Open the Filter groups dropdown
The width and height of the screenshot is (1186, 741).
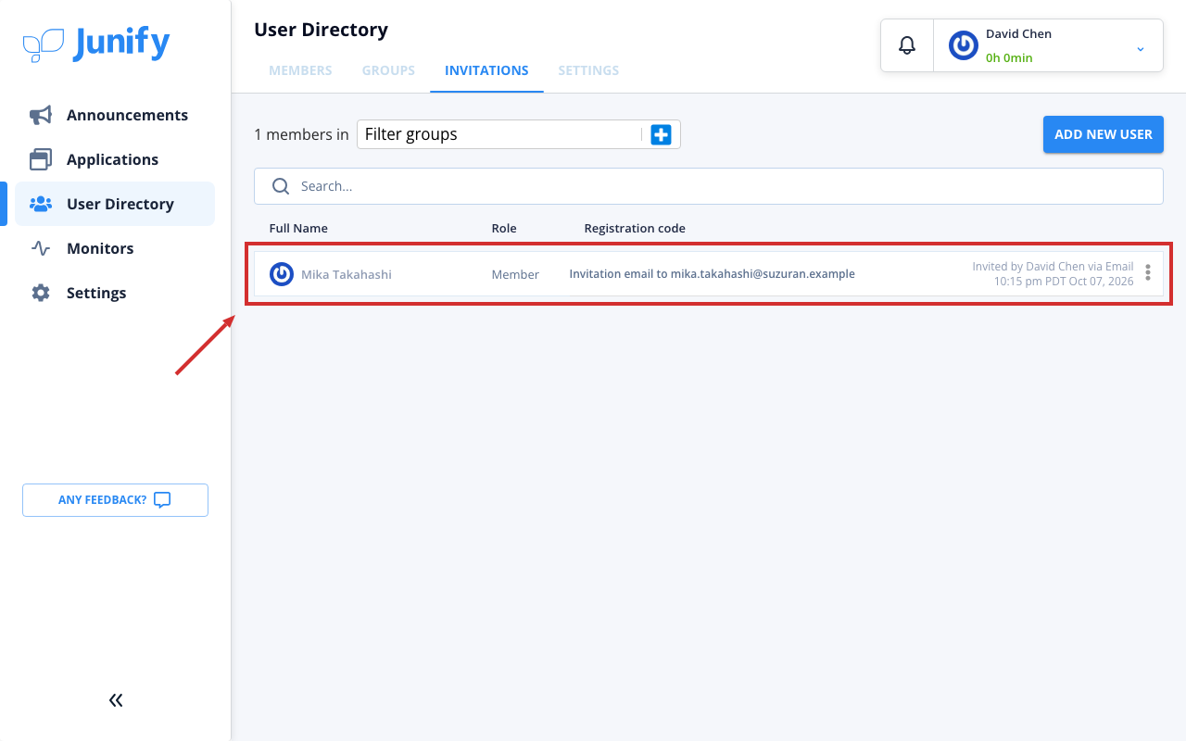coord(498,134)
